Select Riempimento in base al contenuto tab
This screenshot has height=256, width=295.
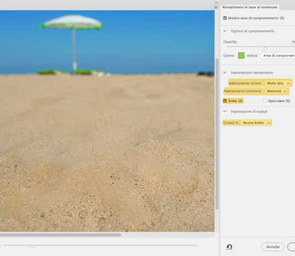(x=250, y=7)
